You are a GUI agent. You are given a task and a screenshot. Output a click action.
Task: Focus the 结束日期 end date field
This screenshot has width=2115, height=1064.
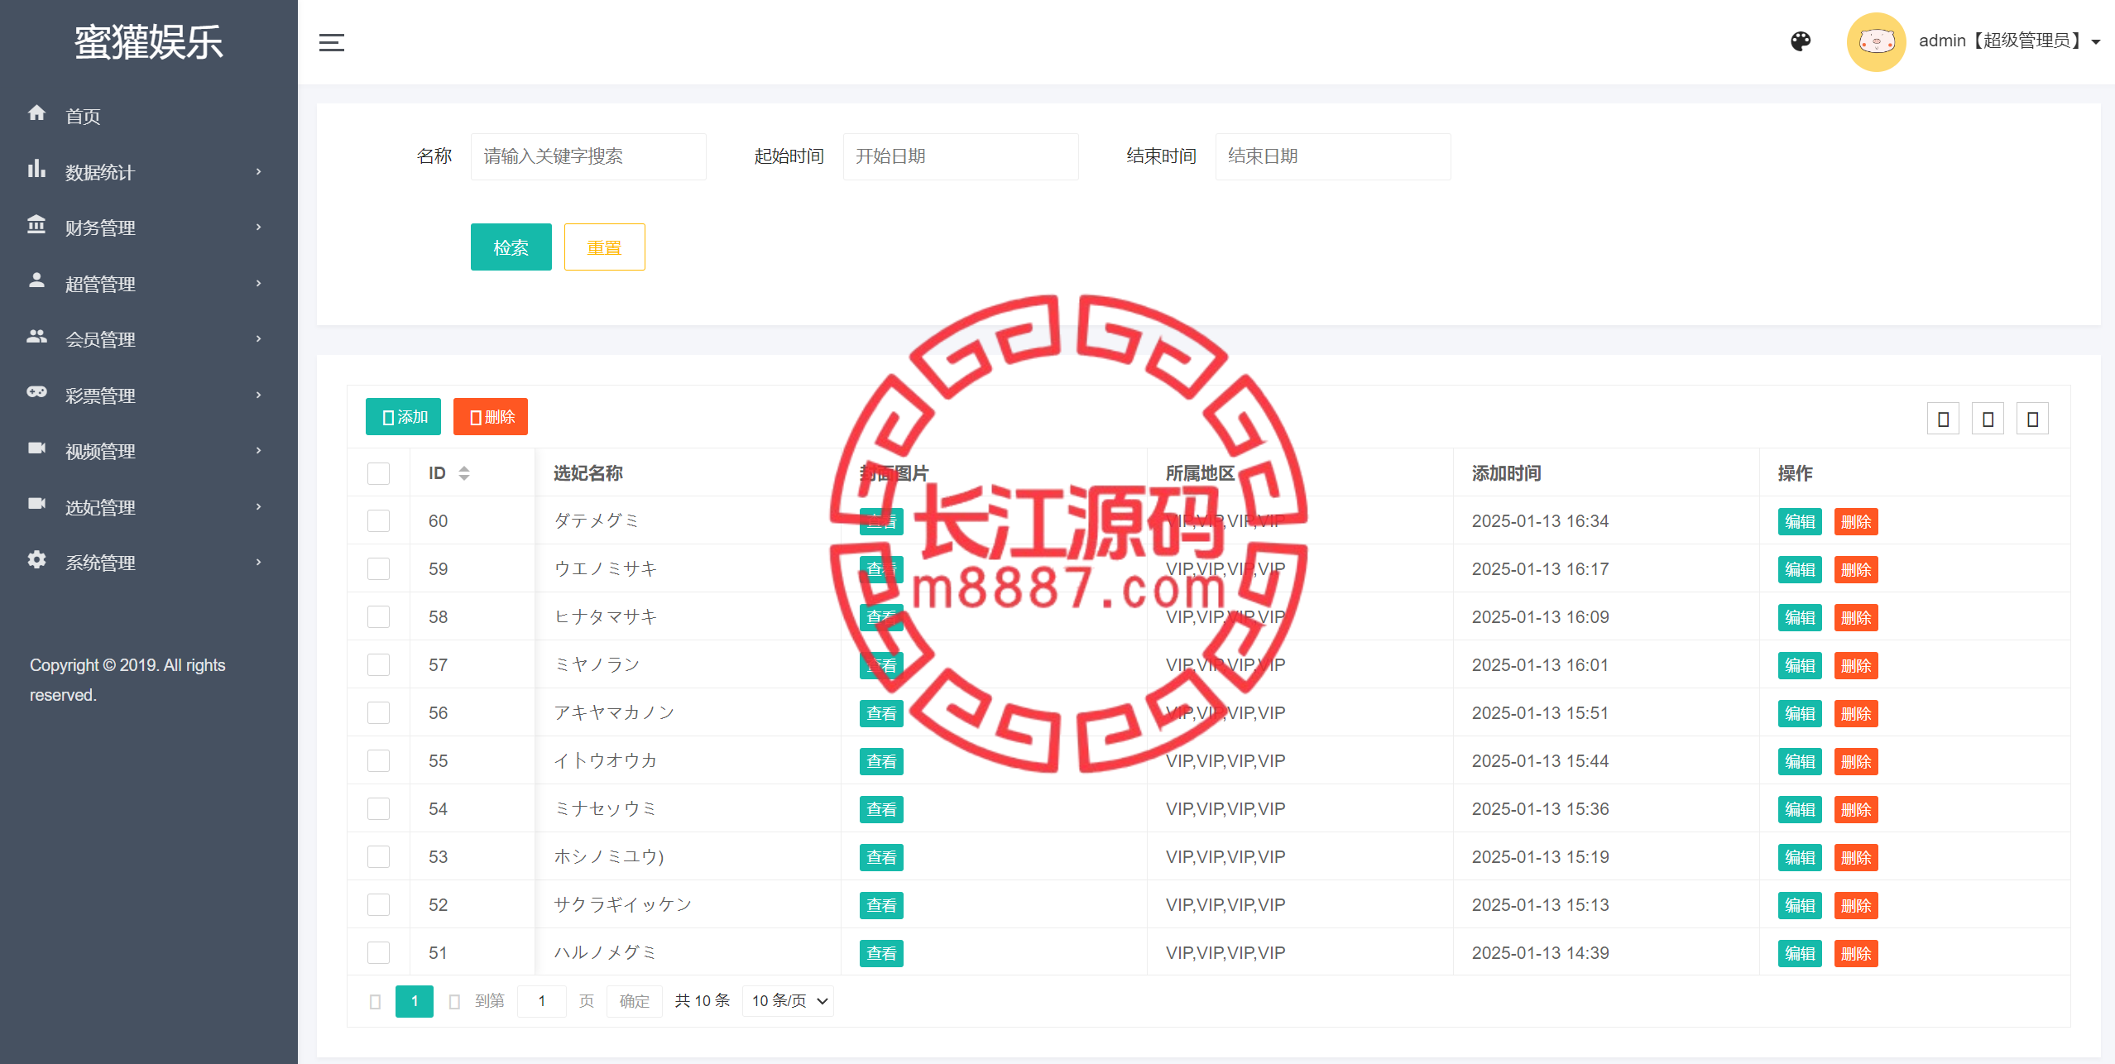pyautogui.click(x=1333, y=156)
